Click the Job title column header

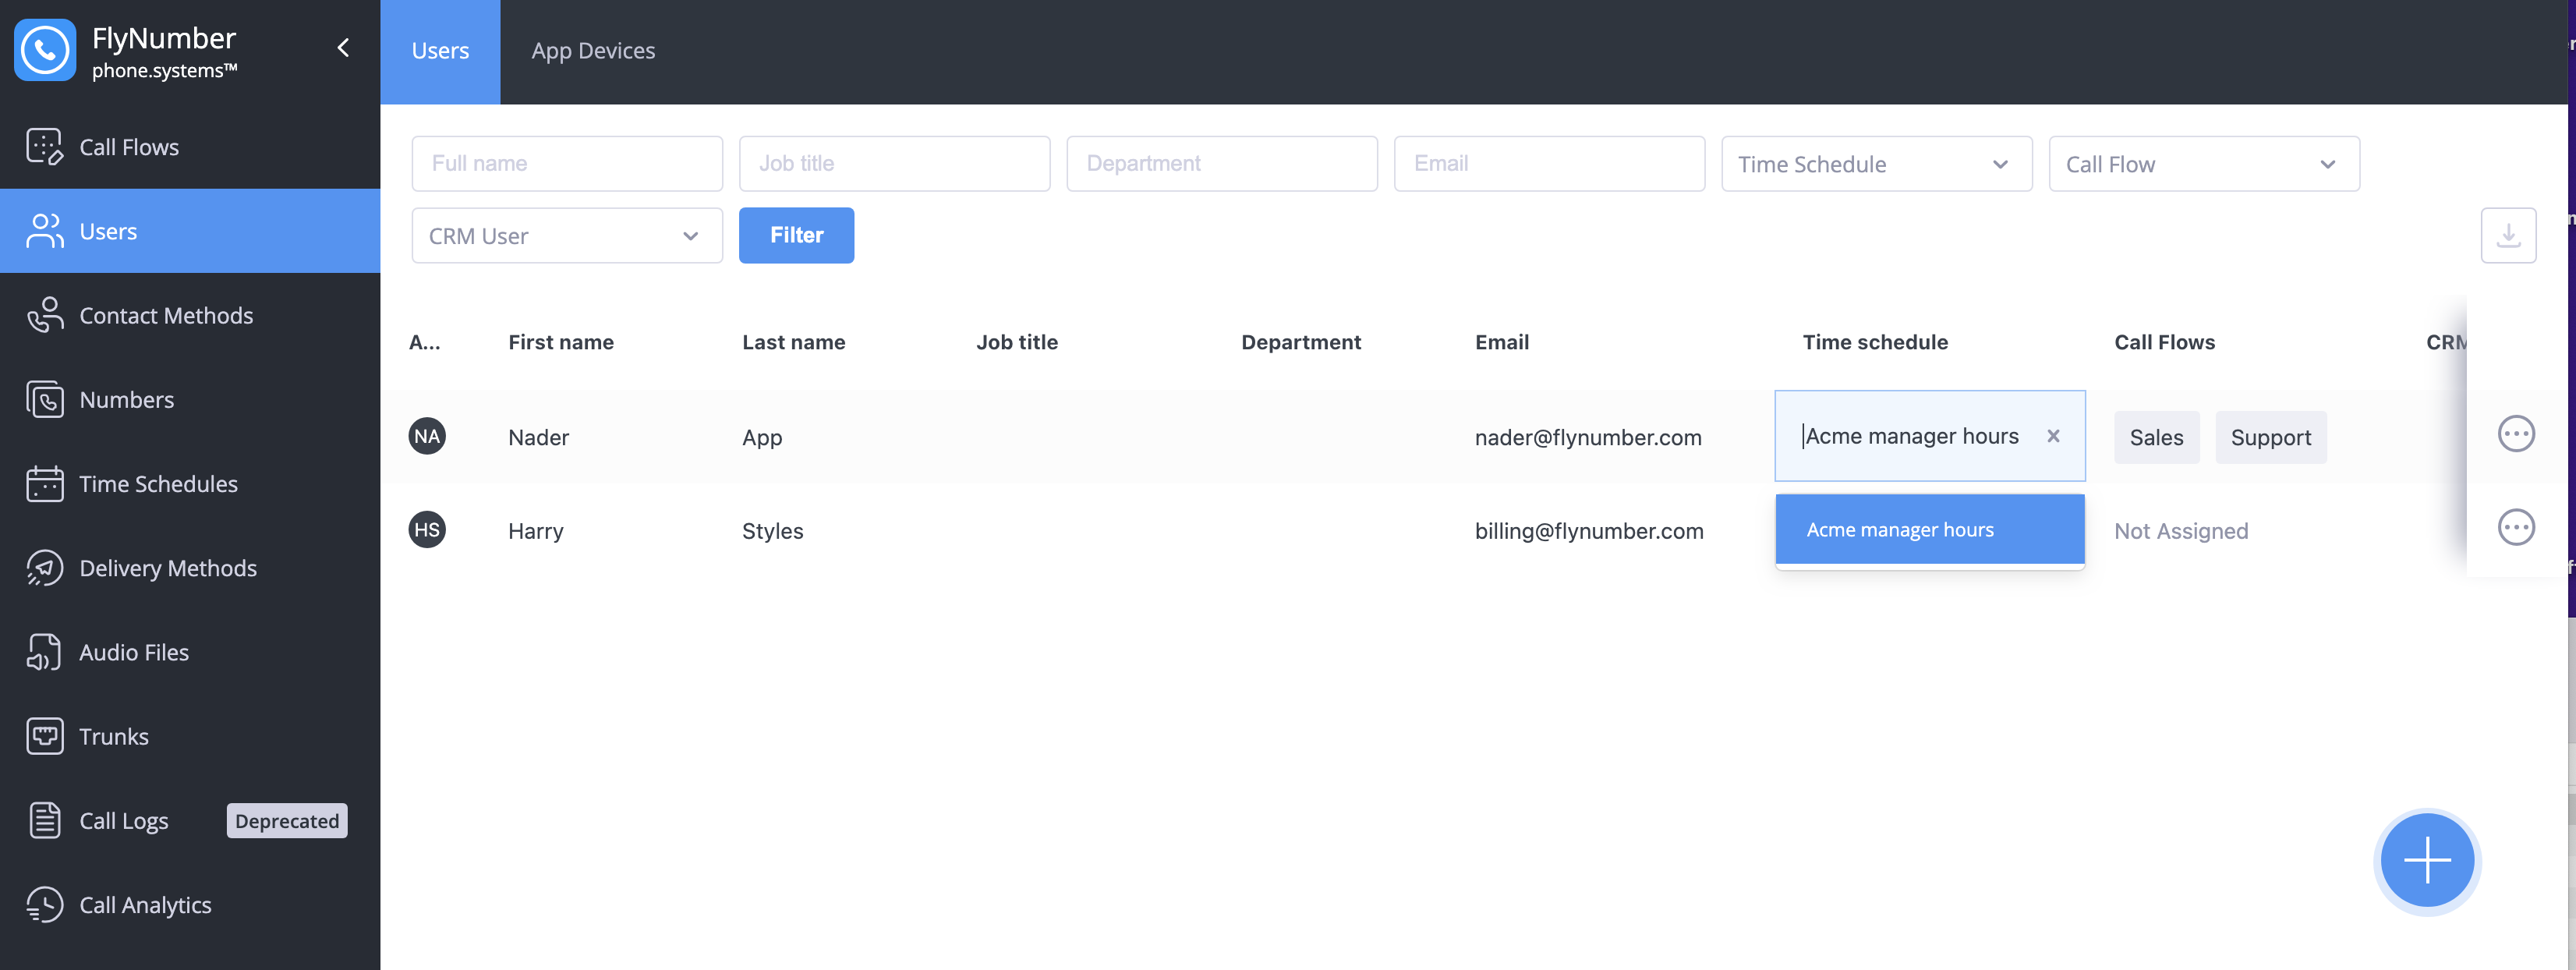point(1017,342)
